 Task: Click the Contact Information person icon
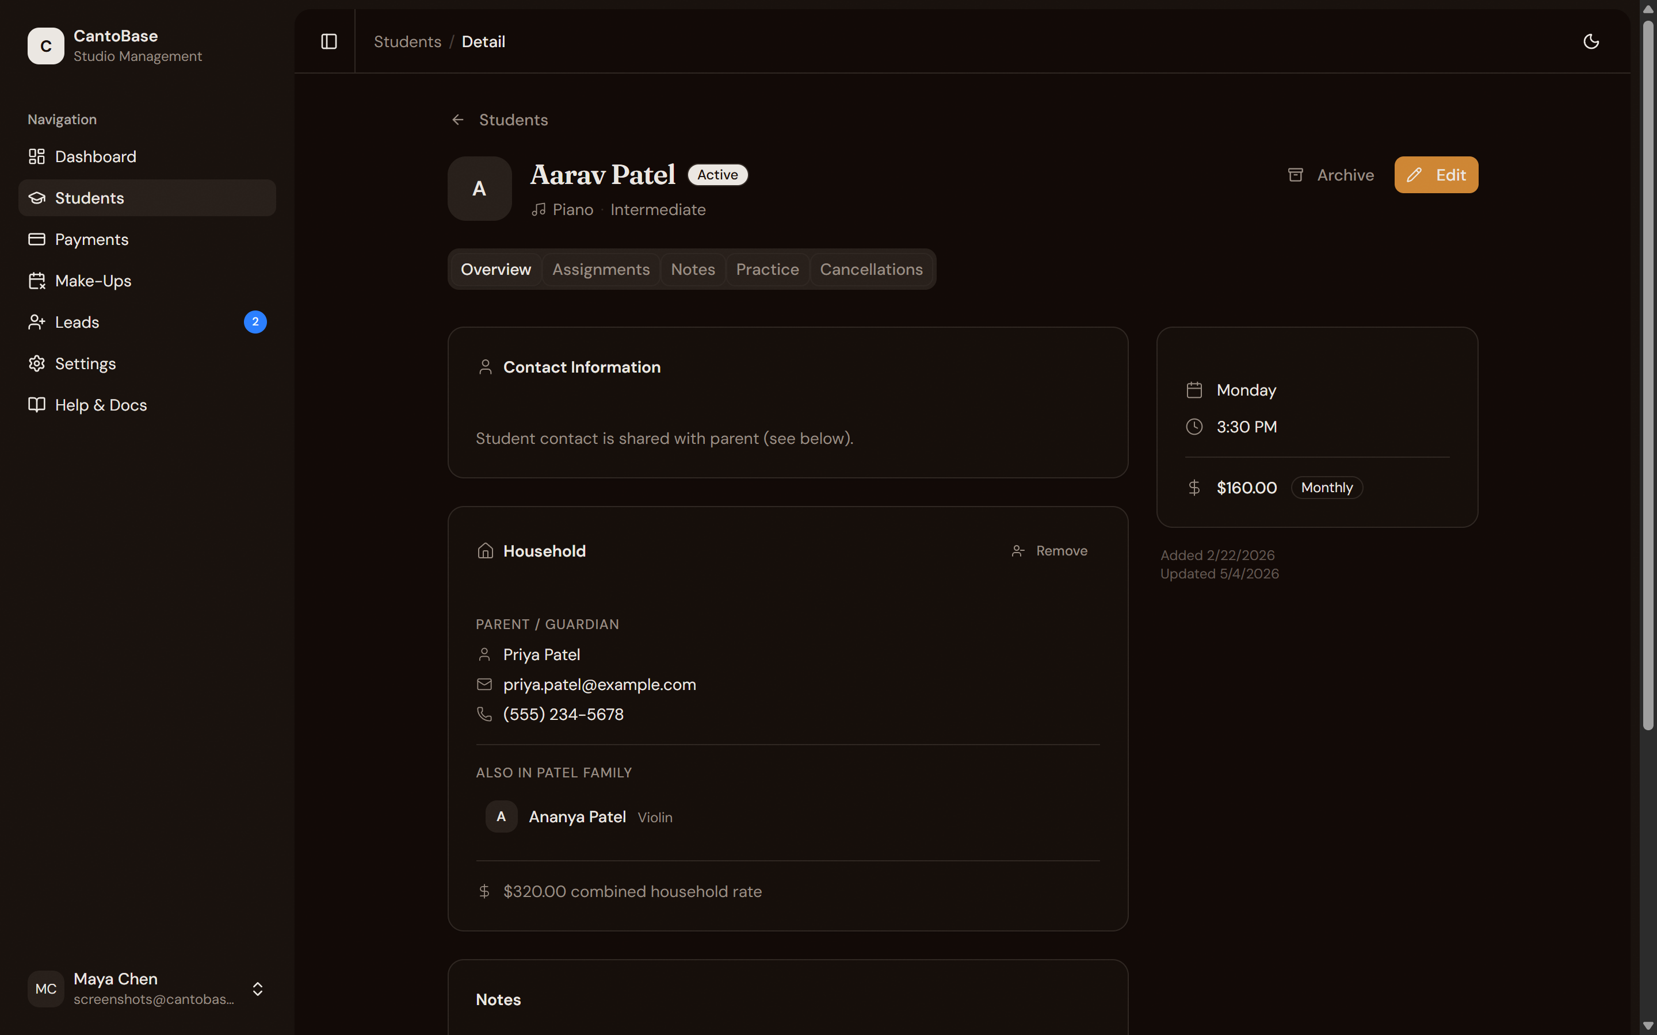pyautogui.click(x=486, y=367)
